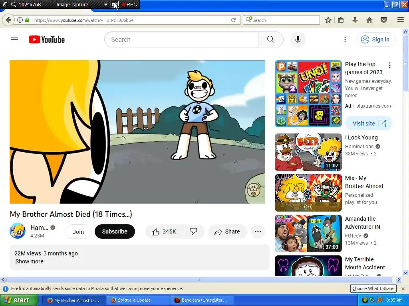Click the Sign in button
This screenshot has width=409, height=306.
click(376, 39)
